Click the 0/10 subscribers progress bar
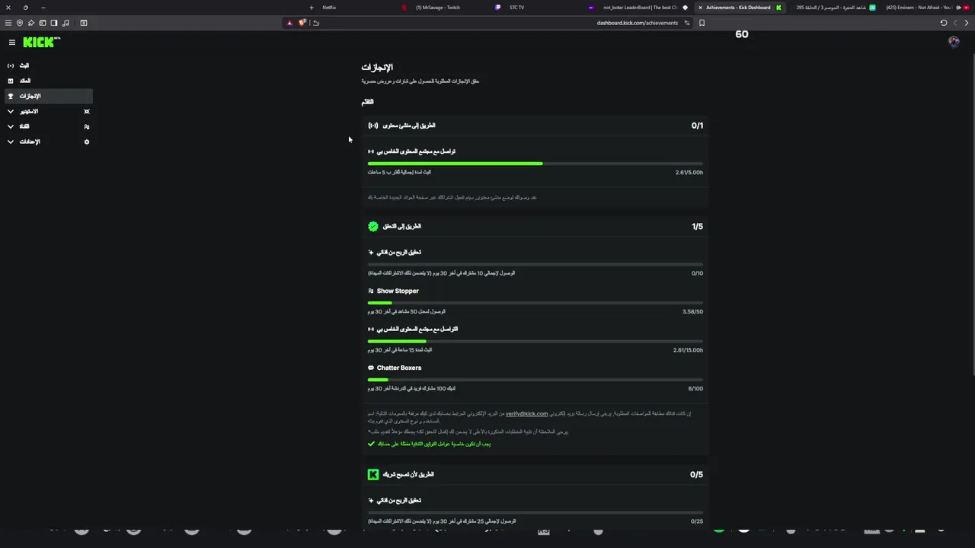 [x=535, y=264]
